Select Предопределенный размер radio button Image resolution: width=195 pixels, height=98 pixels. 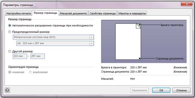point(10,32)
